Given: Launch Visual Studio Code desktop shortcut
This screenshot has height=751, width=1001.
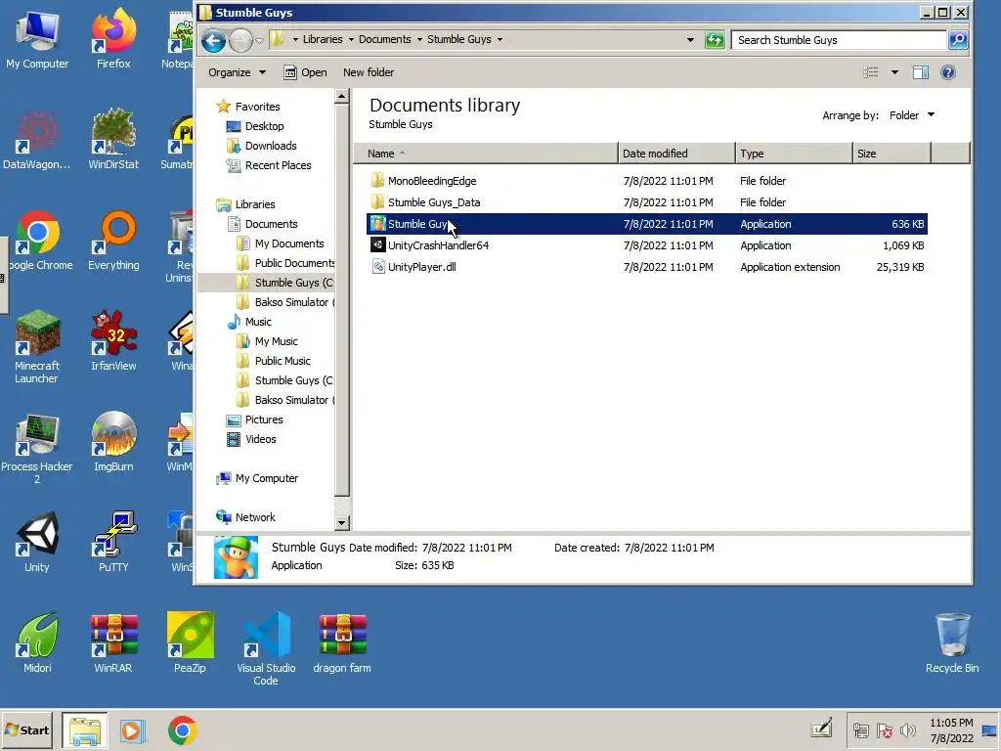Looking at the screenshot, I should click(266, 649).
